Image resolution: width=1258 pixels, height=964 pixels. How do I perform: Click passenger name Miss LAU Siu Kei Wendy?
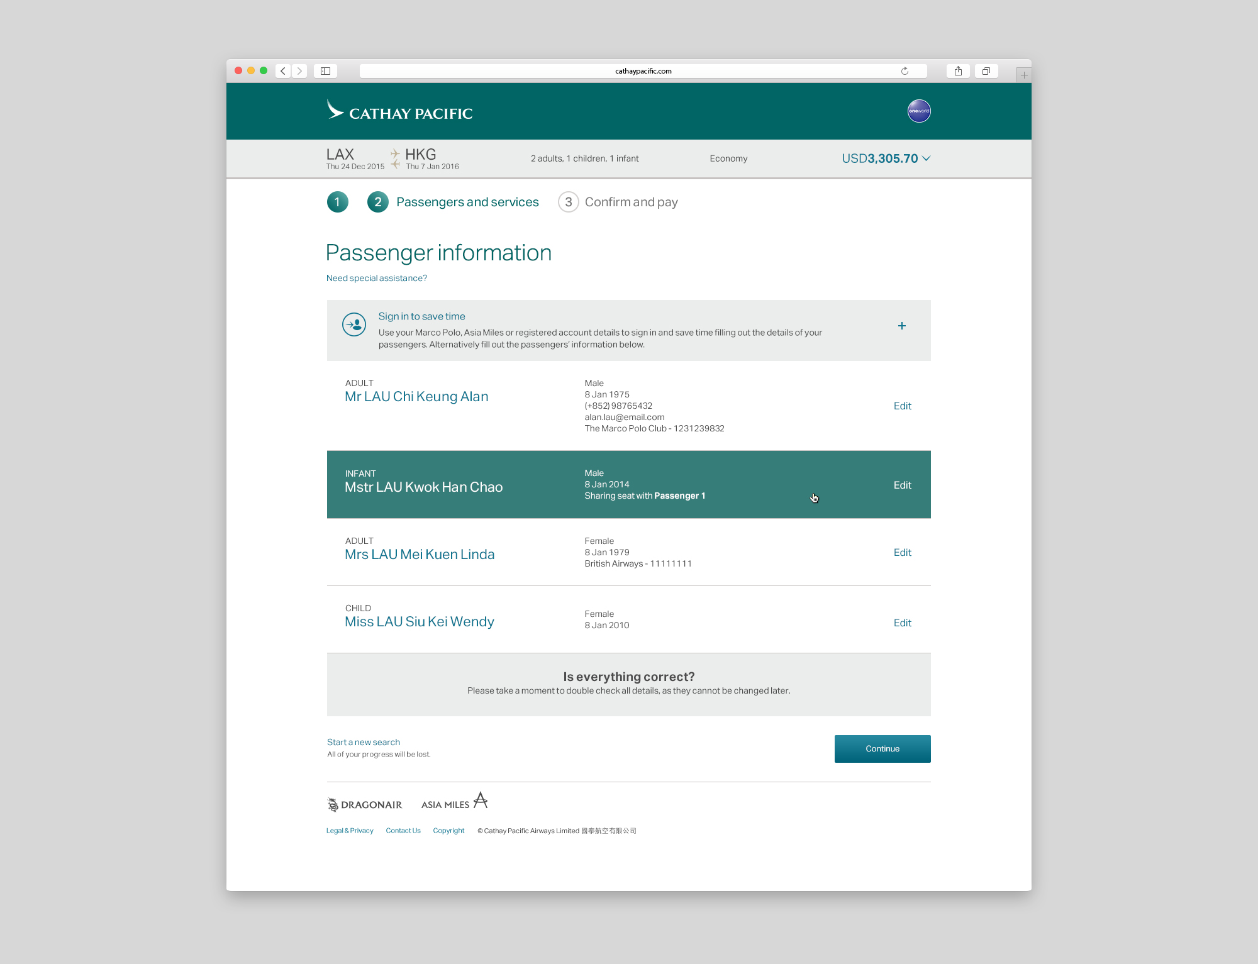click(419, 622)
